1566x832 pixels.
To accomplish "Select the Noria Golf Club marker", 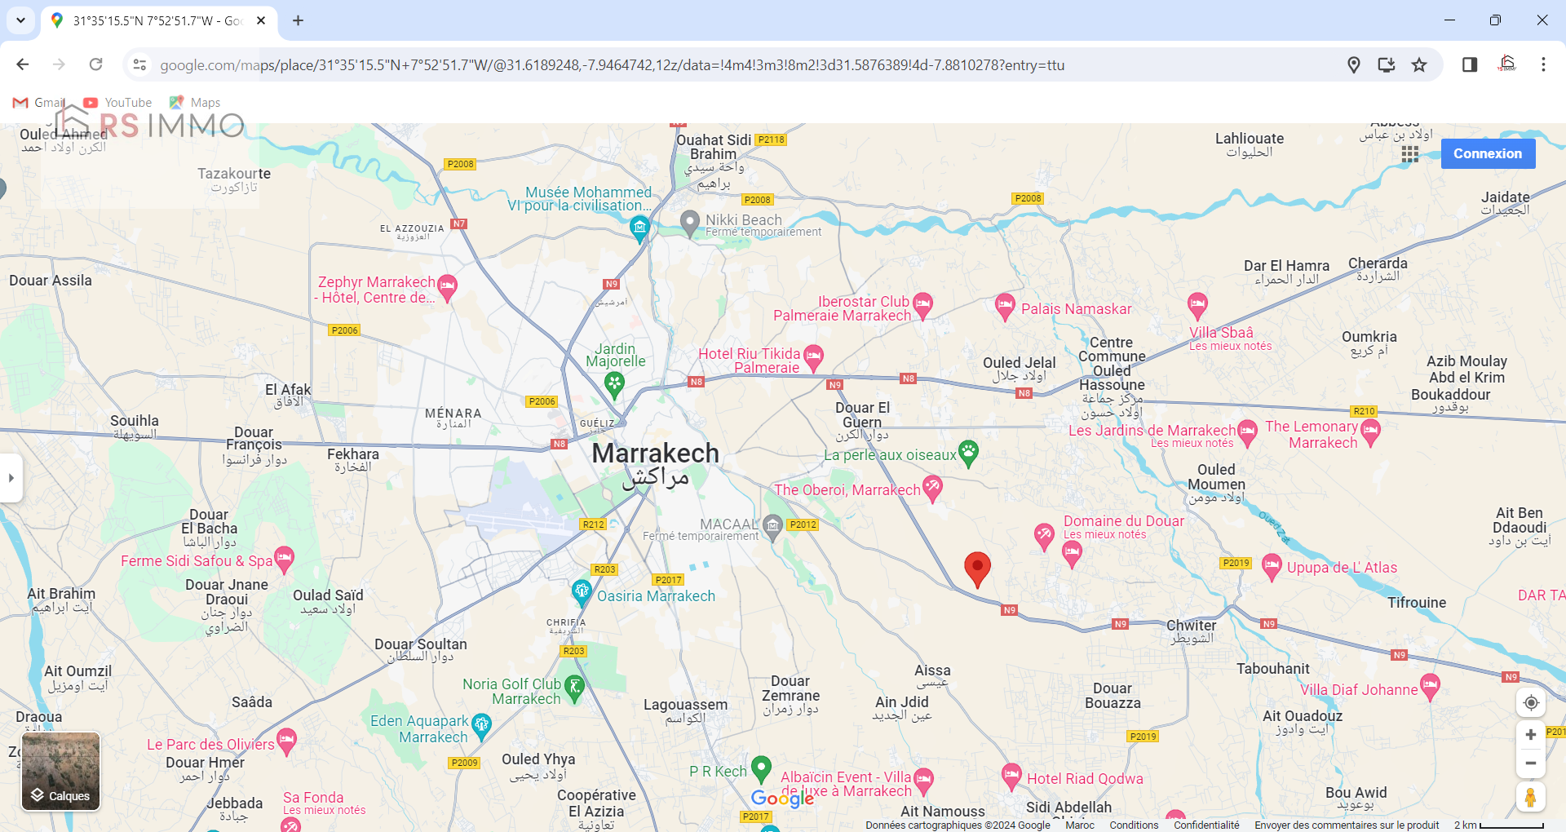I will 574,688.
